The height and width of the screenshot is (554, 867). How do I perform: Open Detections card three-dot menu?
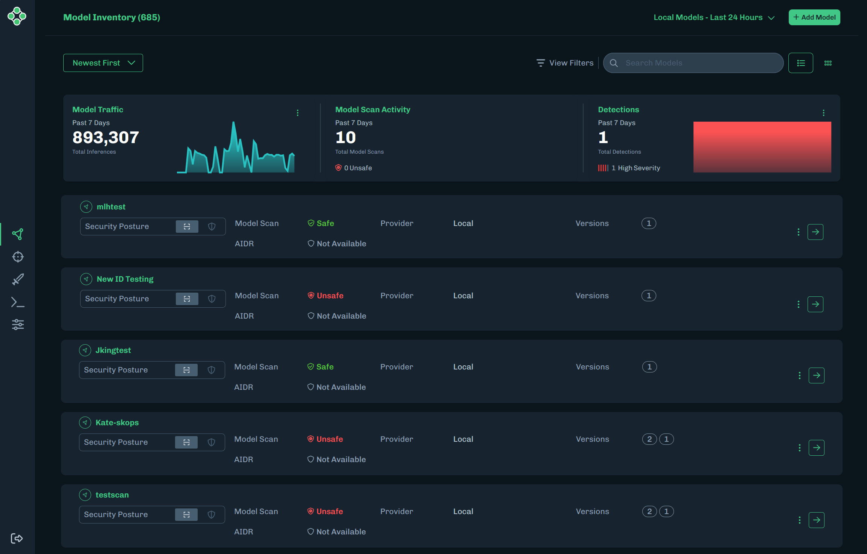[823, 113]
